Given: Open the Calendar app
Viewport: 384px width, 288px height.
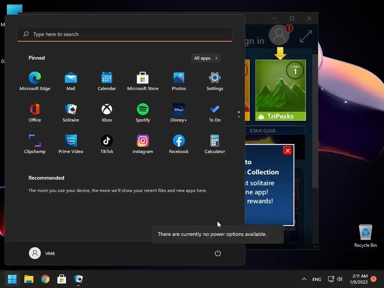Looking at the screenshot, I should (x=107, y=81).
